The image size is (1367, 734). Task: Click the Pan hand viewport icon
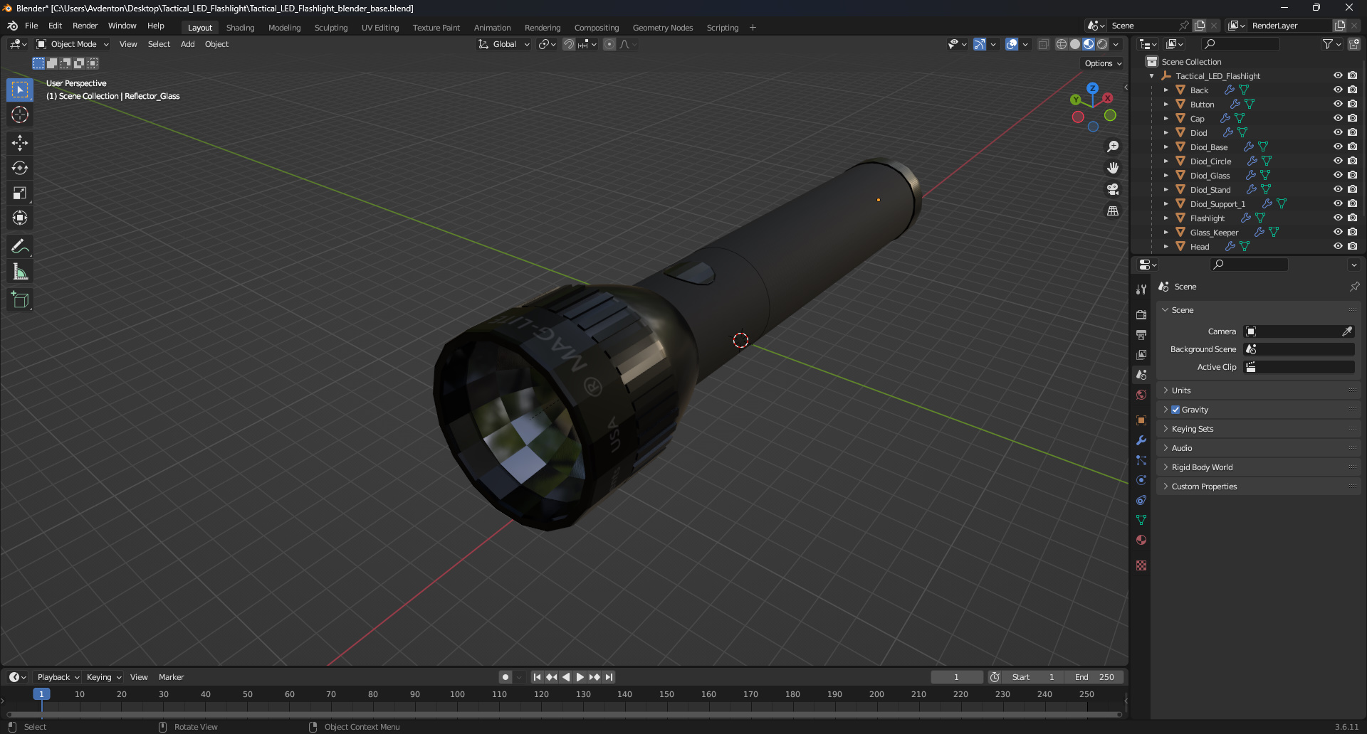(x=1112, y=168)
